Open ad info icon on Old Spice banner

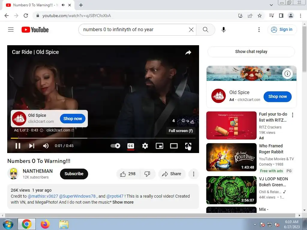tap(287, 74)
